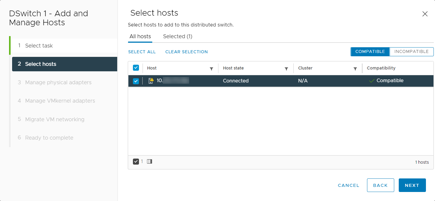Click the BACK button

click(380, 185)
